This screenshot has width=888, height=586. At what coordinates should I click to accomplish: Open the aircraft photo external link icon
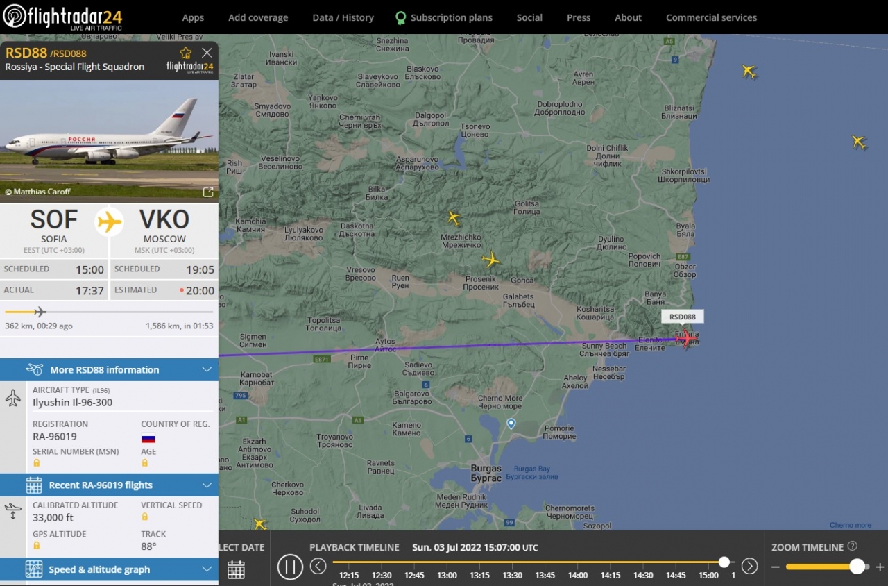click(x=207, y=192)
